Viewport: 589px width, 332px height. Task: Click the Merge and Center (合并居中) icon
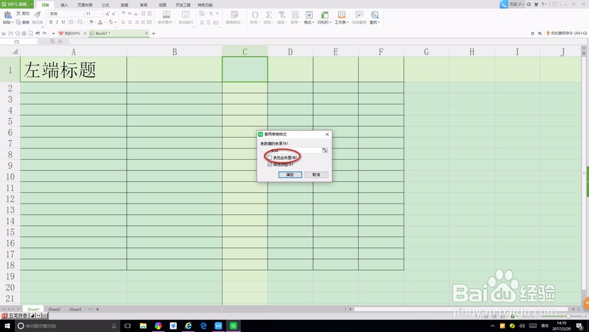[166, 15]
